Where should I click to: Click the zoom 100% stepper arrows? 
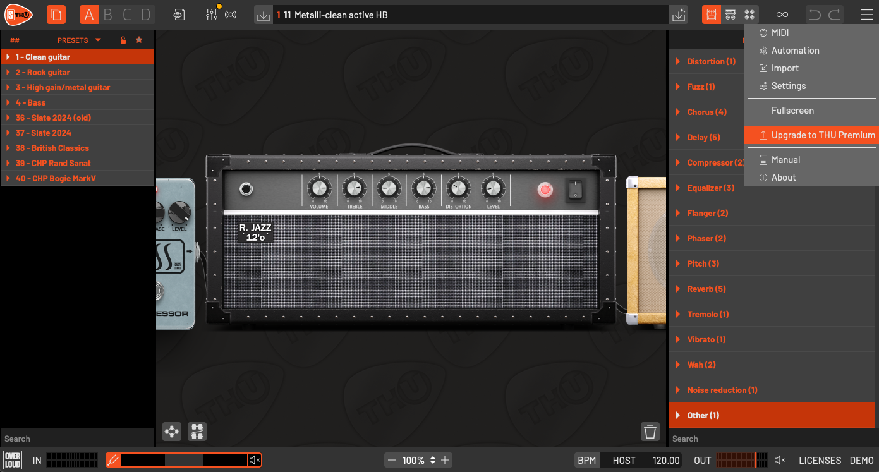[x=433, y=460]
